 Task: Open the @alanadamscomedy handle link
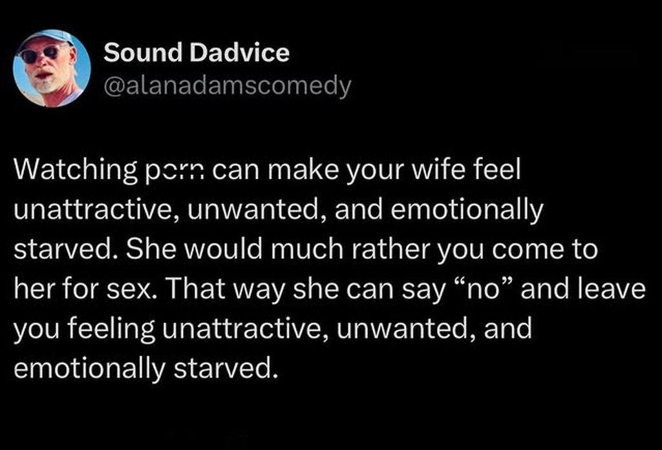click(227, 85)
